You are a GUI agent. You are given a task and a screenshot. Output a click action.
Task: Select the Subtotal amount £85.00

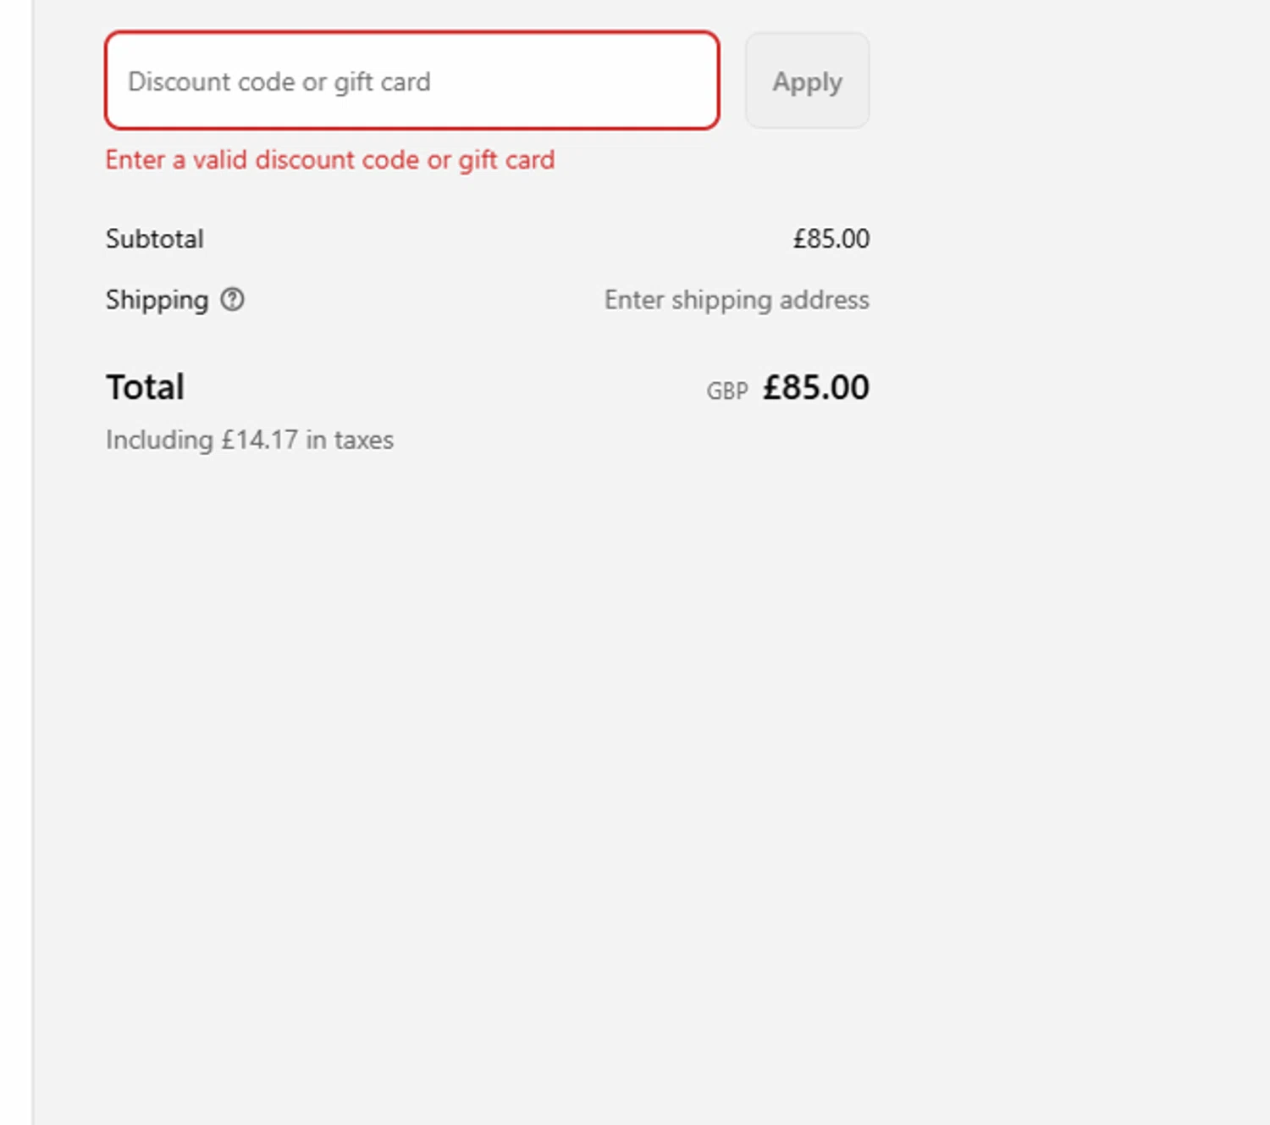(831, 239)
